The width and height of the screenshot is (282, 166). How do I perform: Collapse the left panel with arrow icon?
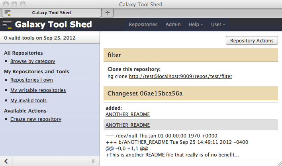(x=6, y=161)
